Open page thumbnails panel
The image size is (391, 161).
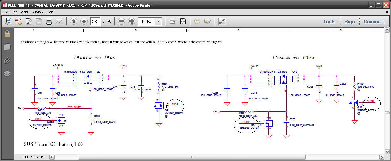pyautogui.click(x=7, y=47)
